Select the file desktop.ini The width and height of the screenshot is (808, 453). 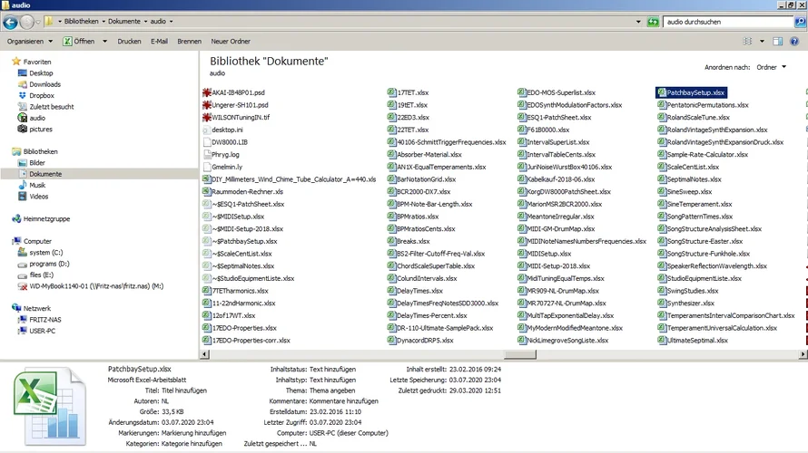[x=222, y=130]
